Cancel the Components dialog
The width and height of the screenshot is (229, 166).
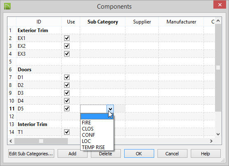[172, 154]
